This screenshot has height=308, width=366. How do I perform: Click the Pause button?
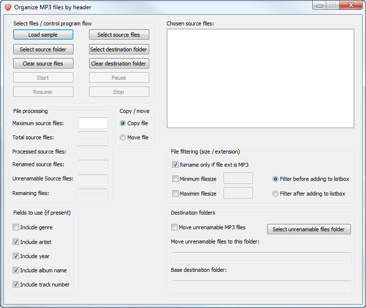(x=119, y=78)
